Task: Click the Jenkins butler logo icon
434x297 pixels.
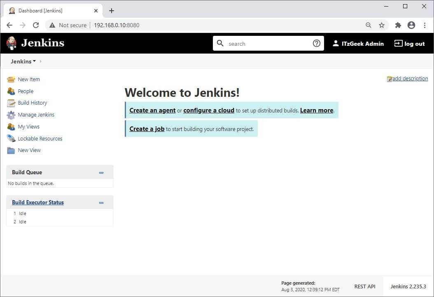Action: 12,43
